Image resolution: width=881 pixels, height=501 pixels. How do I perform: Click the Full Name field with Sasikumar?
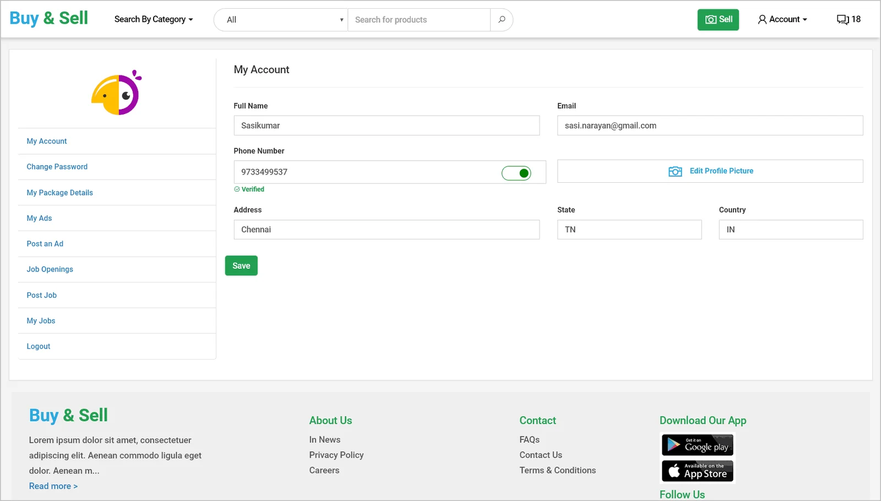pyautogui.click(x=387, y=126)
